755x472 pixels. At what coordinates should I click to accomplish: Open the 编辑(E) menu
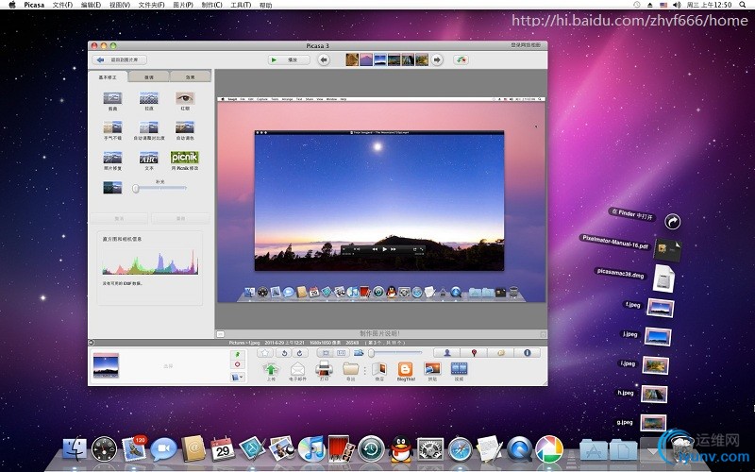(91, 5)
